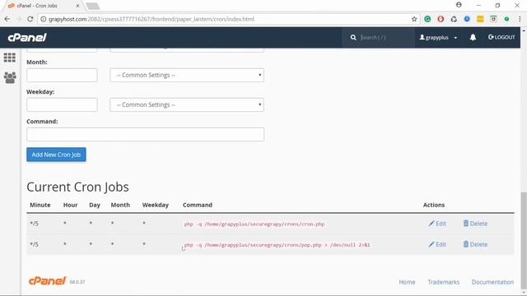The width and height of the screenshot is (527, 296).
Task: Edit the cron.php cron job
Action: (x=437, y=224)
